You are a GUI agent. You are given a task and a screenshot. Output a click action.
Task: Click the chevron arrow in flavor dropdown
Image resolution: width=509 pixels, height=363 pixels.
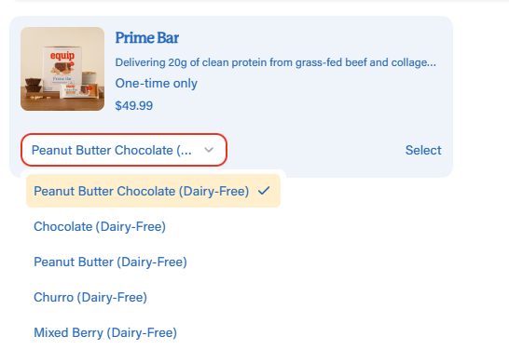pyautogui.click(x=209, y=150)
